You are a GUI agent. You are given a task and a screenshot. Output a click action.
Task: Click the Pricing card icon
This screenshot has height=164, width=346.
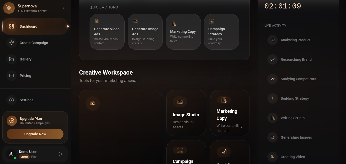[x=12, y=76]
